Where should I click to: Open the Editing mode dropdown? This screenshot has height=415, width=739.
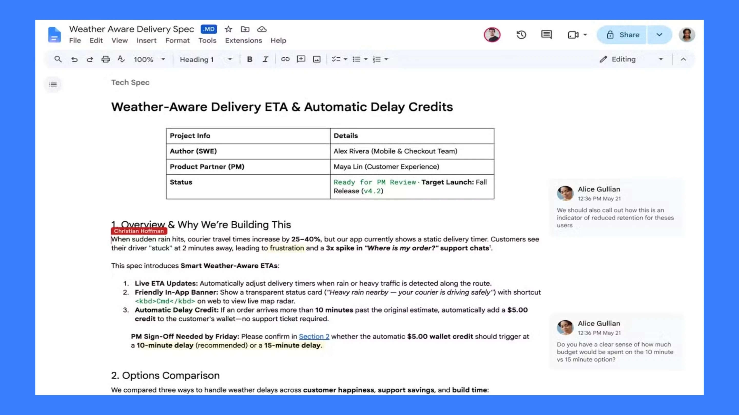[x=631, y=59]
